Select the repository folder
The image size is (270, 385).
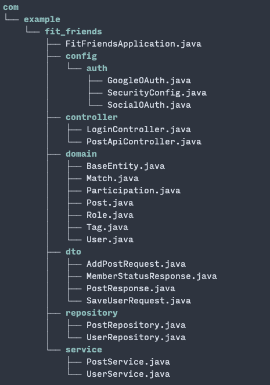(92, 313)
